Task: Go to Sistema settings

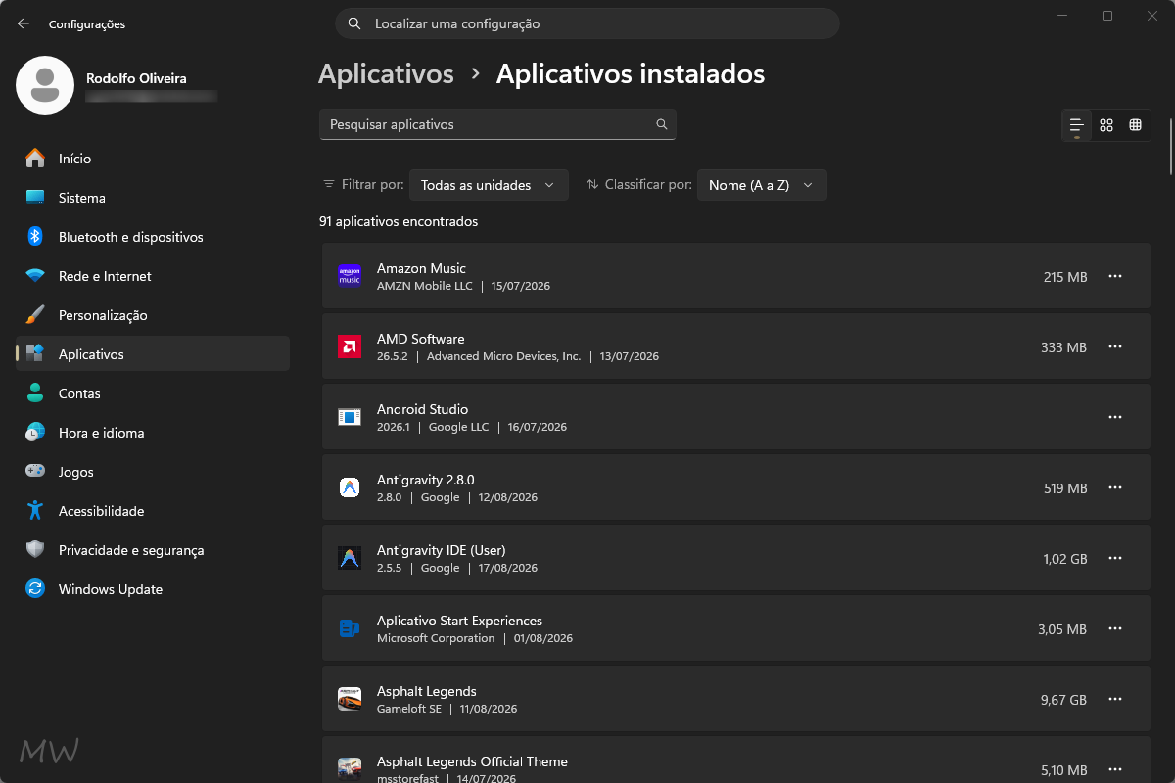Action: point(153,198)
